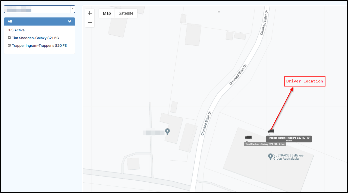This screenshot has width=348, height=193.
Task: Click Trapper Ingram's truck icon on map
Action: click(271, 131)
